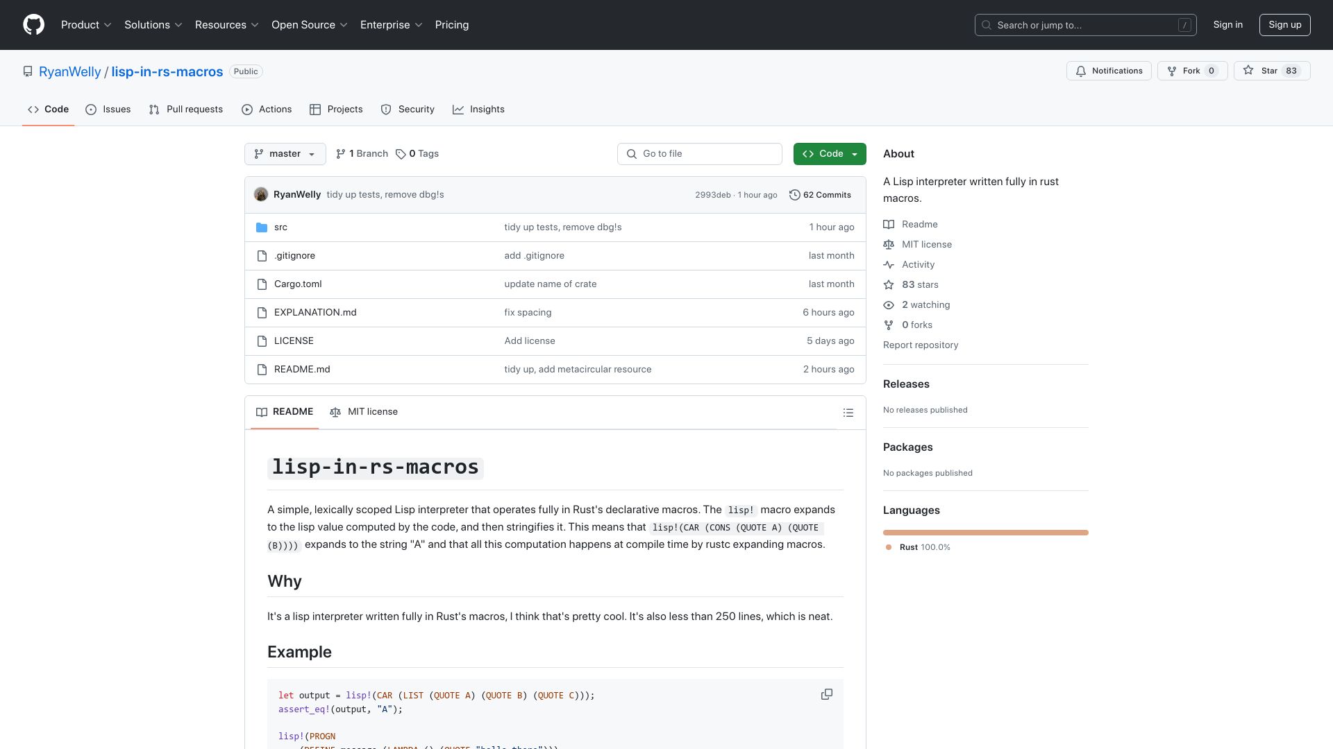The height and width of the screenshot is (749, 1333).
Task: Click the tag icon for 0 Tags
Action: (401, 154)
